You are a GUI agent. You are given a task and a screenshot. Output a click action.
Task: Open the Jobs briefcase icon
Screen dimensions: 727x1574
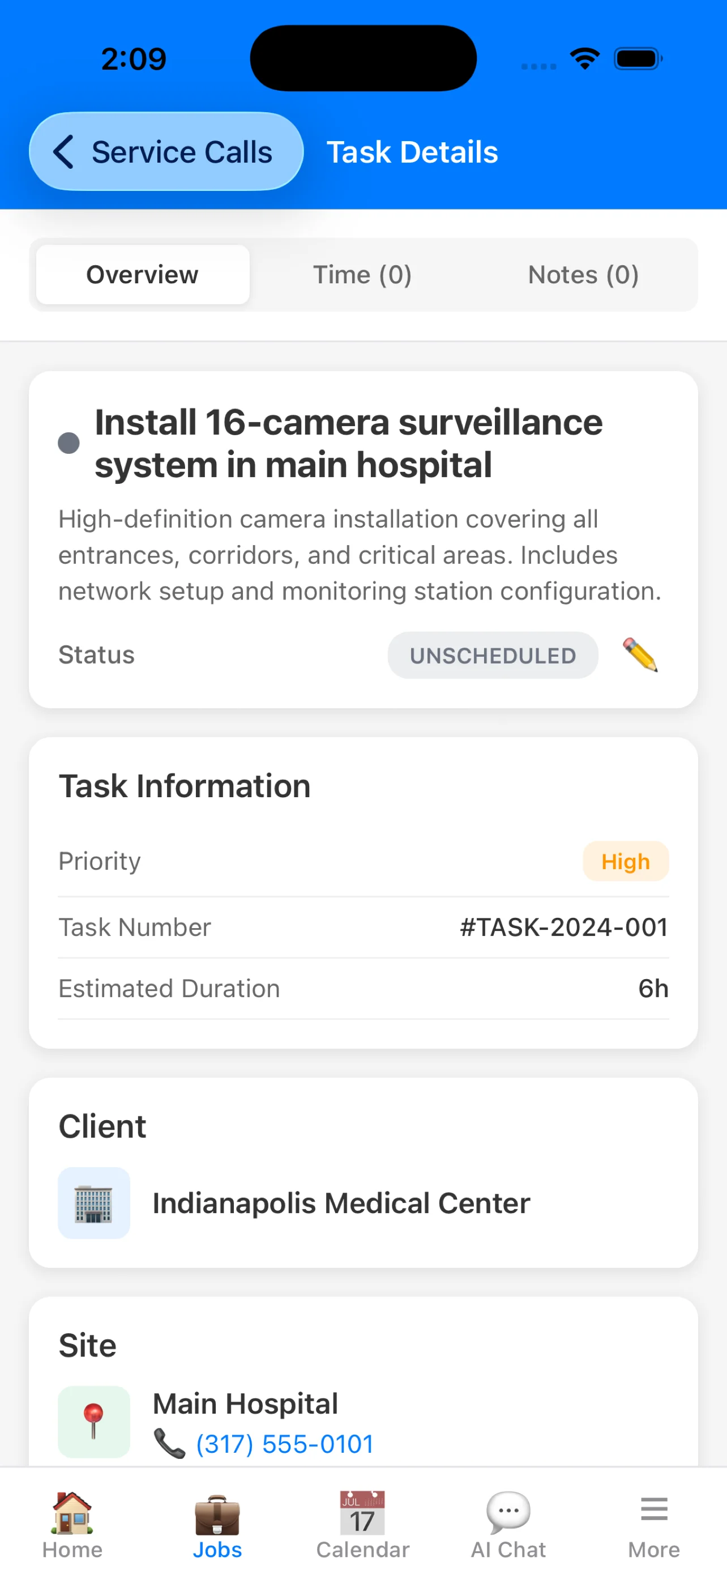tap(217, 1510)
